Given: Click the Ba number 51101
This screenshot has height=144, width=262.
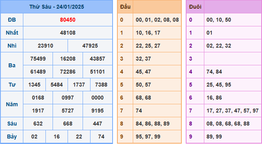Looking at the screenshot, I should click(x=98, y=72).
